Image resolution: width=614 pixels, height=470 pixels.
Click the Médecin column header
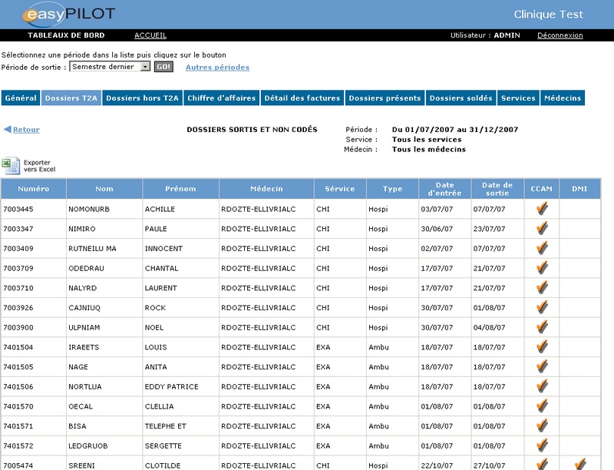tap(266, 189)
